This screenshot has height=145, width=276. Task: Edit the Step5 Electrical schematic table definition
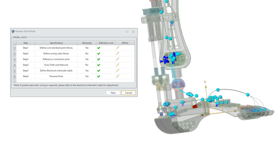coord(118,70)
